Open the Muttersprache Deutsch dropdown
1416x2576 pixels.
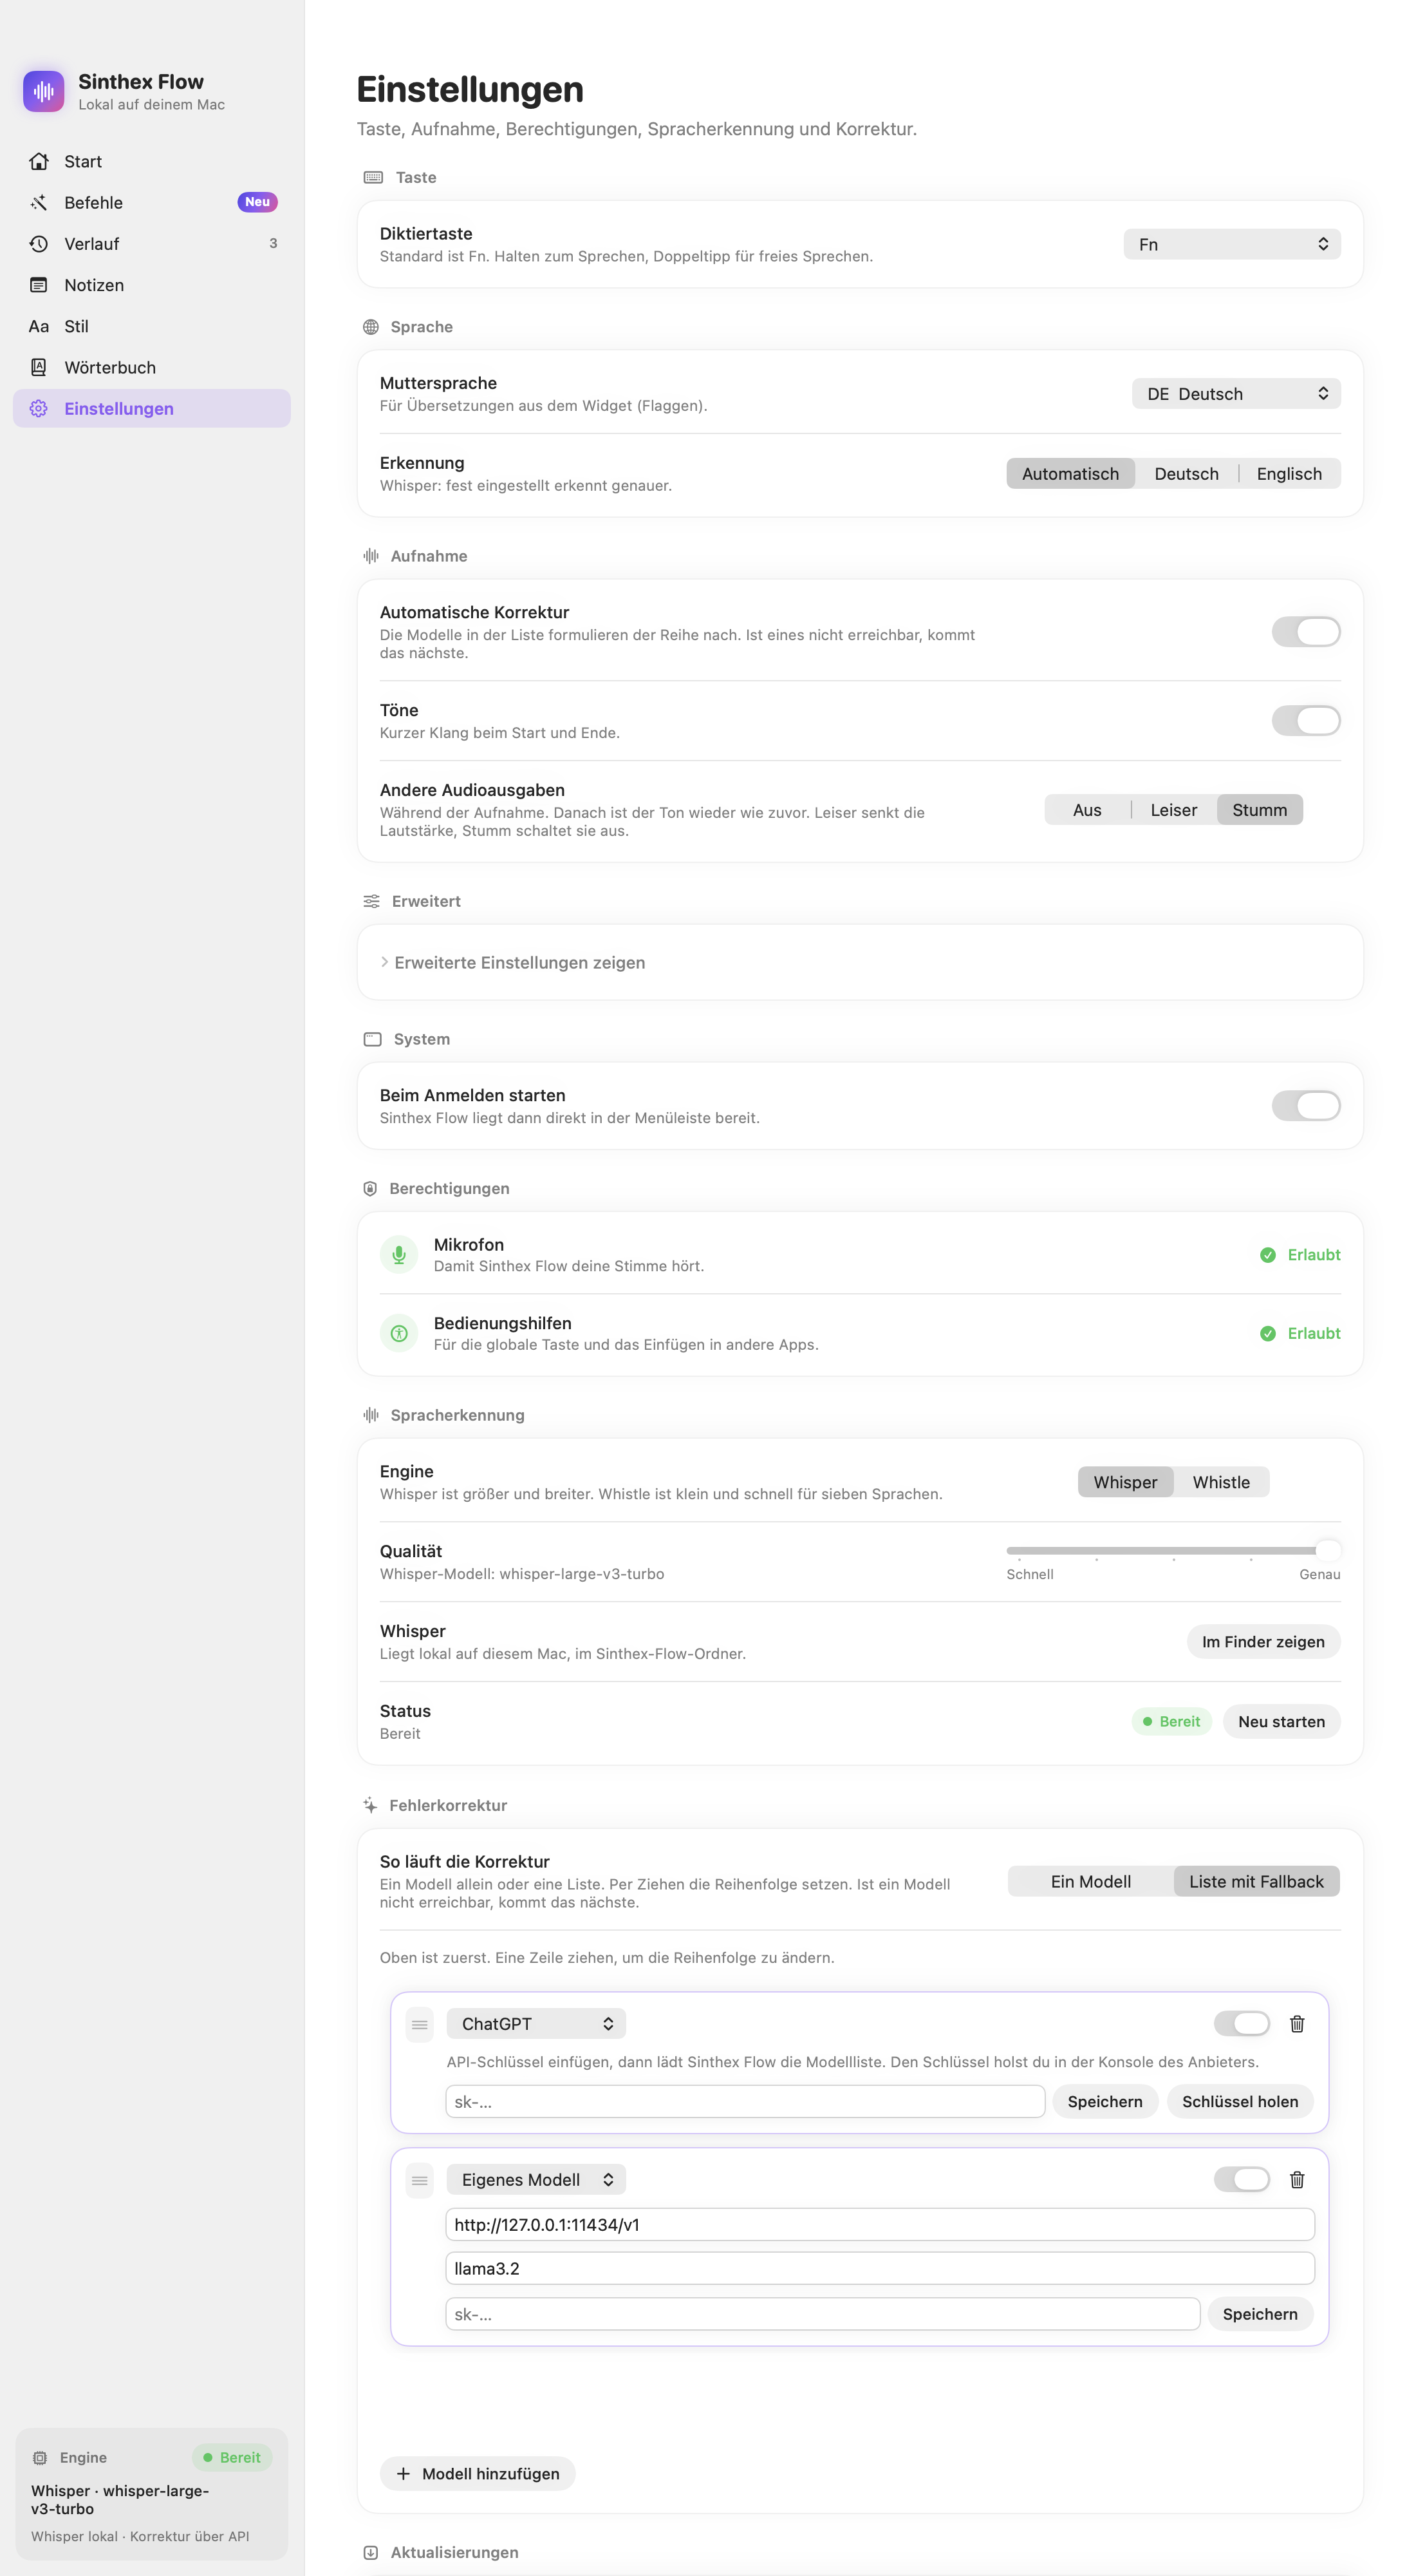pos(1235,393)
